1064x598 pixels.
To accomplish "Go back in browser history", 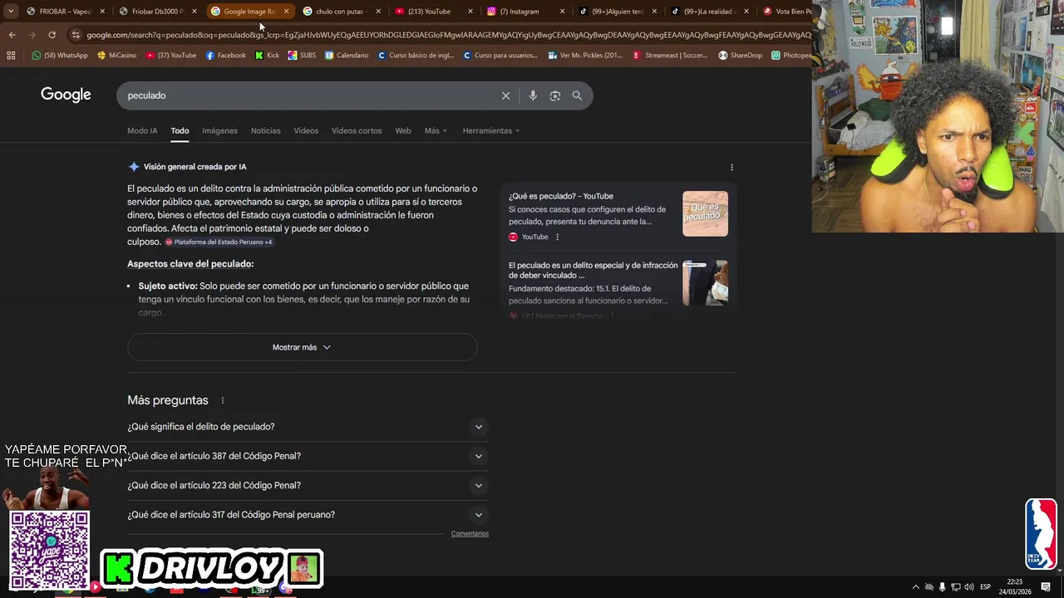I will pos(12,35).
